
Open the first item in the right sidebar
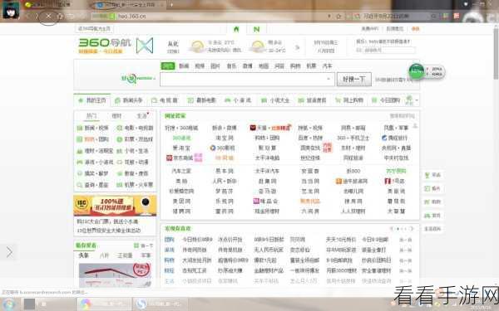pos(432,175)
